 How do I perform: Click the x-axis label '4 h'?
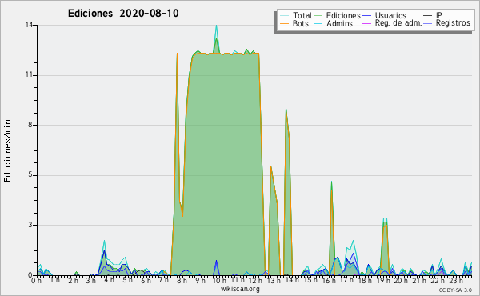109,280
